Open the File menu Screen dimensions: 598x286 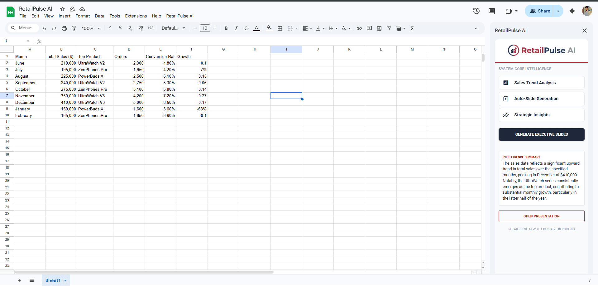click(x=23, y=16)
